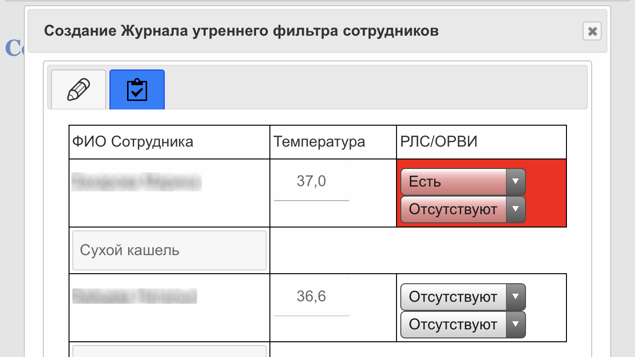Viewport: 635px width, 357px height.
Task: Click the empty cell right of 'Сухой кашель'
Action: click(x=418, y=250)
